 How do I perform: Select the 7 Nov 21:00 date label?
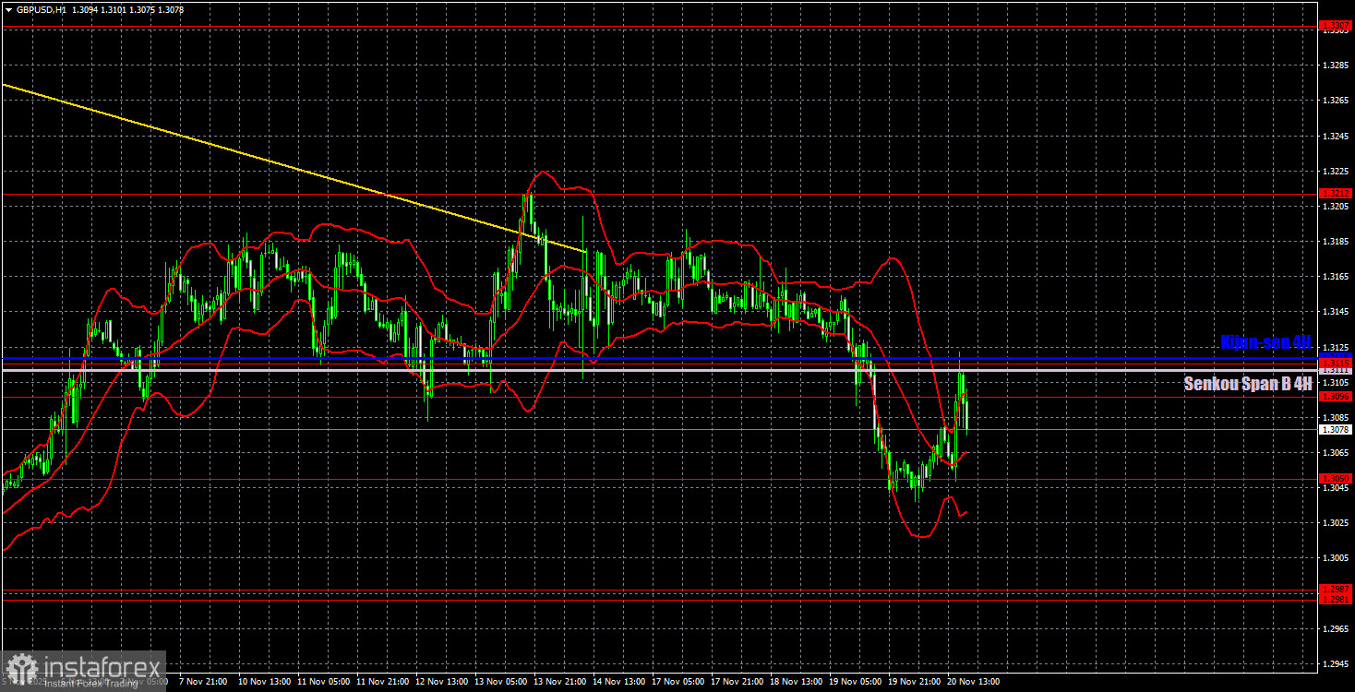[x=202, y=682]
